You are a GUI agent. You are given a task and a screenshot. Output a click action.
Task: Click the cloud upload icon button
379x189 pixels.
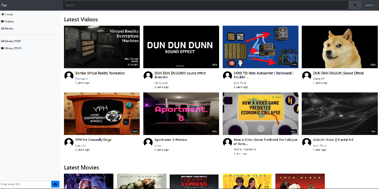[55, 184]
